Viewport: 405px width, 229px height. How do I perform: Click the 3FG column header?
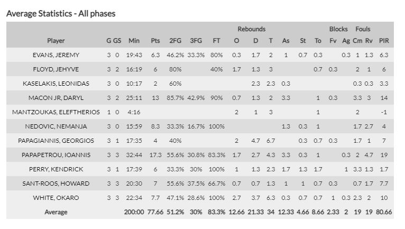(x=196, y=41)
